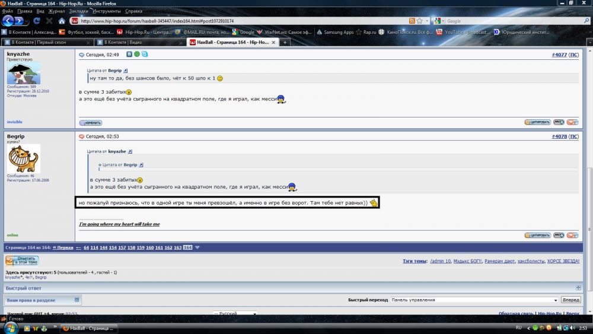Open the Правка menu

[24, 11]
